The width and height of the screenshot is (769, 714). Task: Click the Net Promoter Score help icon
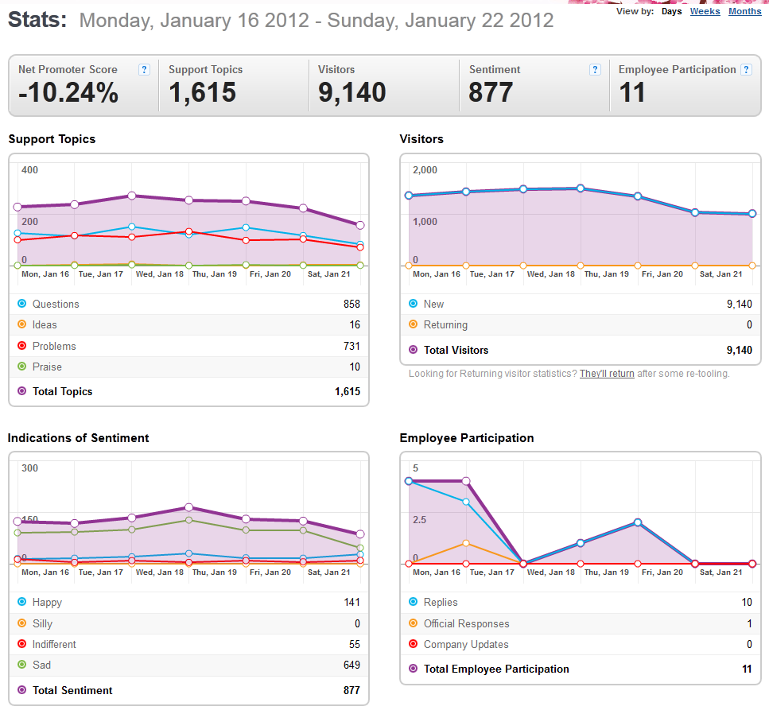click(x=144, y=70)
